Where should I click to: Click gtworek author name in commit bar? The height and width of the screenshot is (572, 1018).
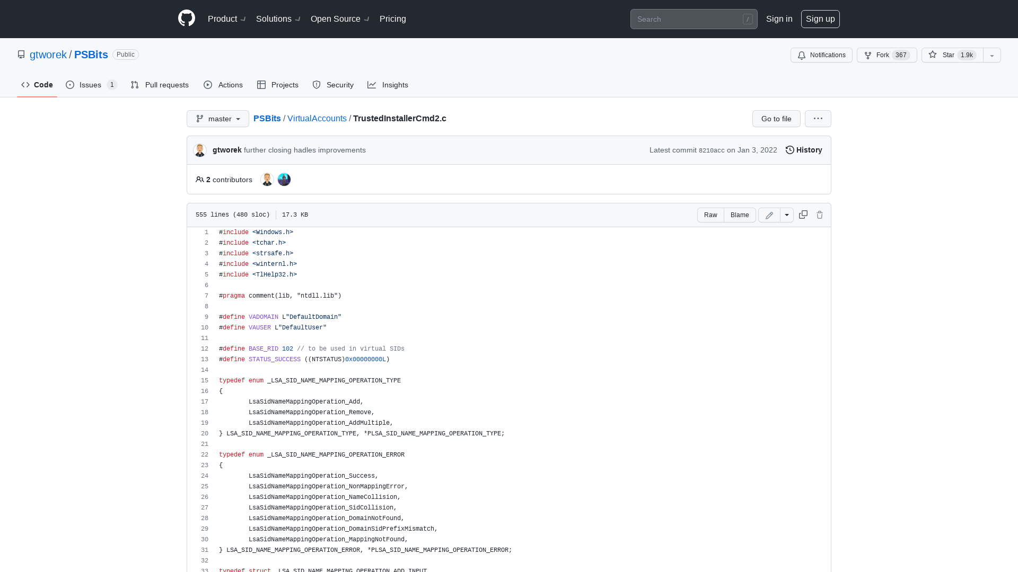227,150
